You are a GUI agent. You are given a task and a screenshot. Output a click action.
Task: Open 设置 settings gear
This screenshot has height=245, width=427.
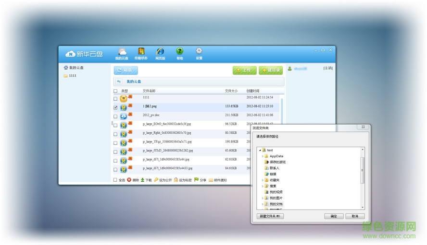point(199,53)
